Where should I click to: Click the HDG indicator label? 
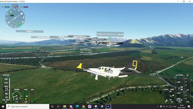point(6,7)
